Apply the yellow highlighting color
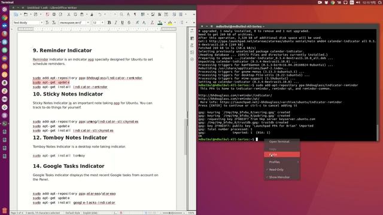Viewport: 383px width, 215px height. [170, 23]
